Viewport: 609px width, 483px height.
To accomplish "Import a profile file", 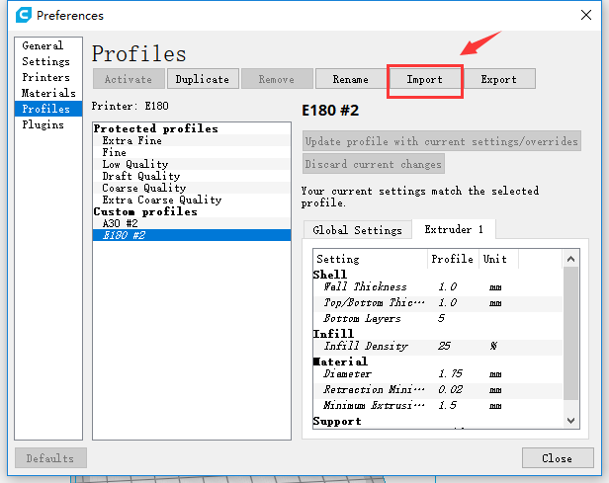I will coord(424,79).
